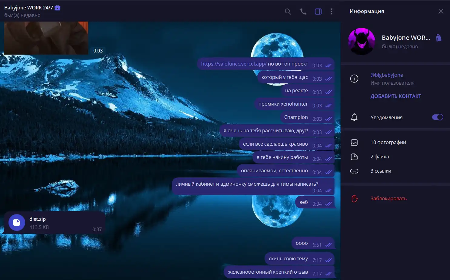The image size is (450, 280).
Task: Click read checkmarks on 'веб' message
Action: pos(328,204)
